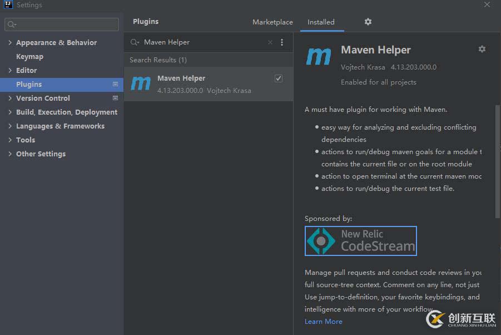Open the plugin search options three-dot menu
The image size is (501, 335).
coord(282,42)
